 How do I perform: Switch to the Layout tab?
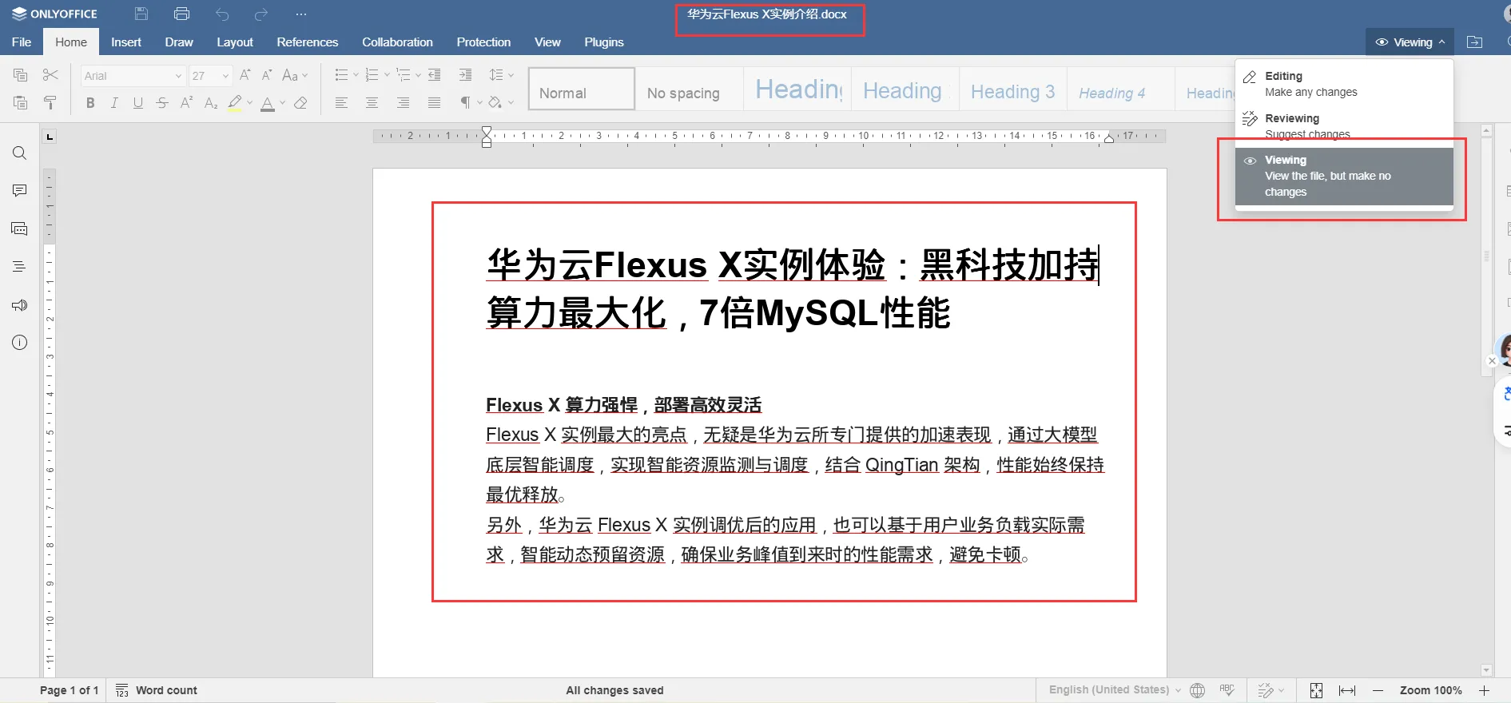pyautogui.click(x=235, y=42)
